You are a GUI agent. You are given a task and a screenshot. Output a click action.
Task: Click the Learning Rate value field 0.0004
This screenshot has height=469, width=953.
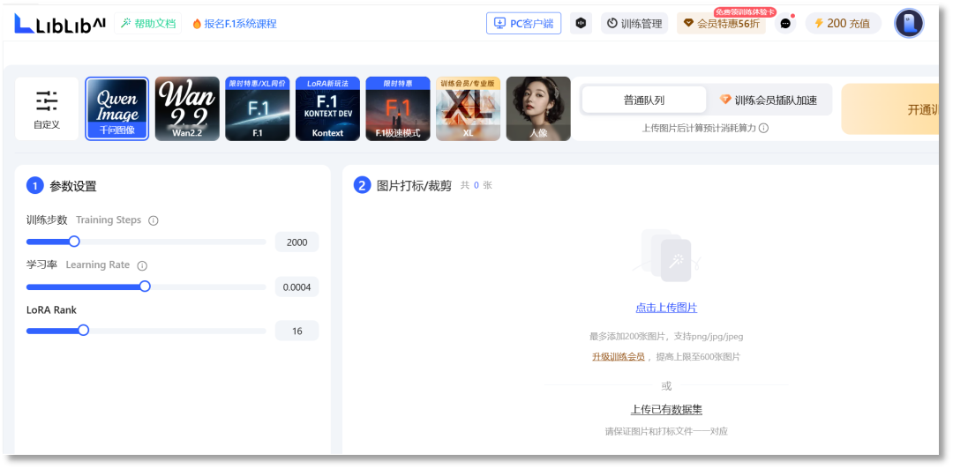[296, 287]
